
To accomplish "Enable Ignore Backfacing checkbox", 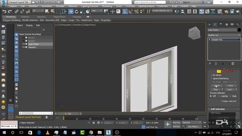I will click(212, 79).
